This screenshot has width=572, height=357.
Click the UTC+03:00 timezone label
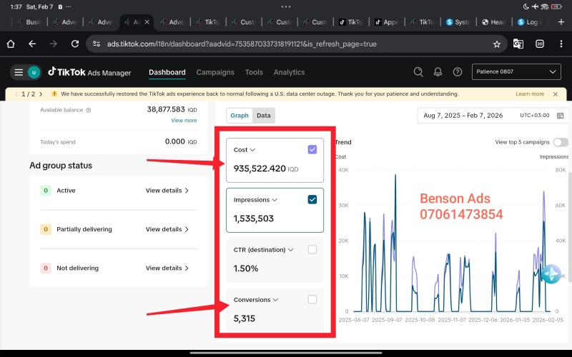pyautogui.click(x=534, y=116)
